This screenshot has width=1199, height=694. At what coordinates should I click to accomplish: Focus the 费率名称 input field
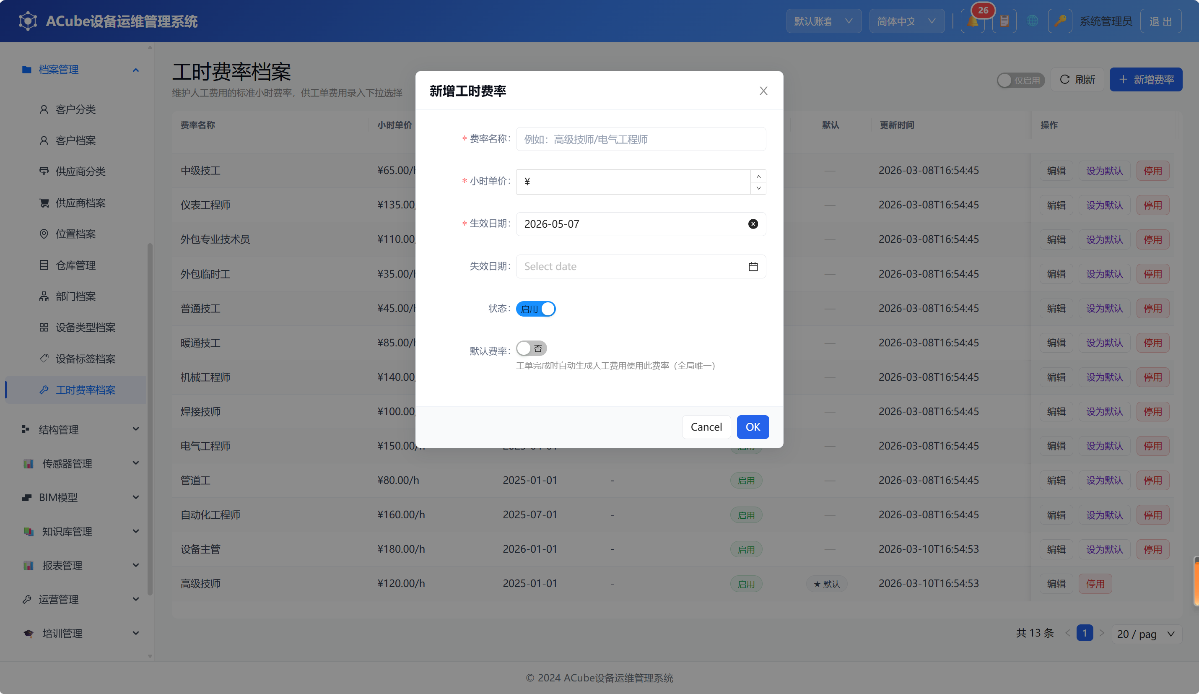point(641,139)
